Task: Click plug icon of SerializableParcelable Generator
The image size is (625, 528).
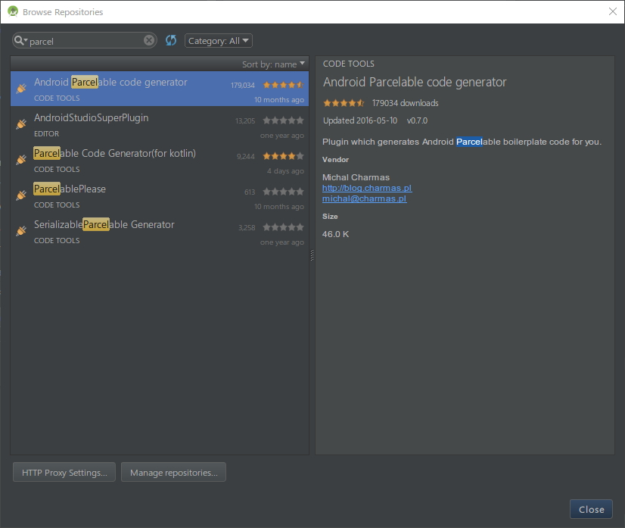Action: click(21, 231)
